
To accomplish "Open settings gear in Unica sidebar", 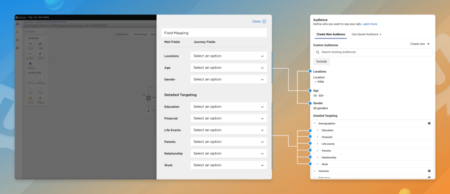I will click(x=17, y=48).
